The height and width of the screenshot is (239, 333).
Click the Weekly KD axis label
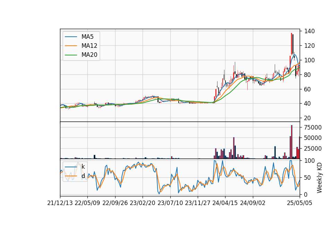(x=319, y=178)
